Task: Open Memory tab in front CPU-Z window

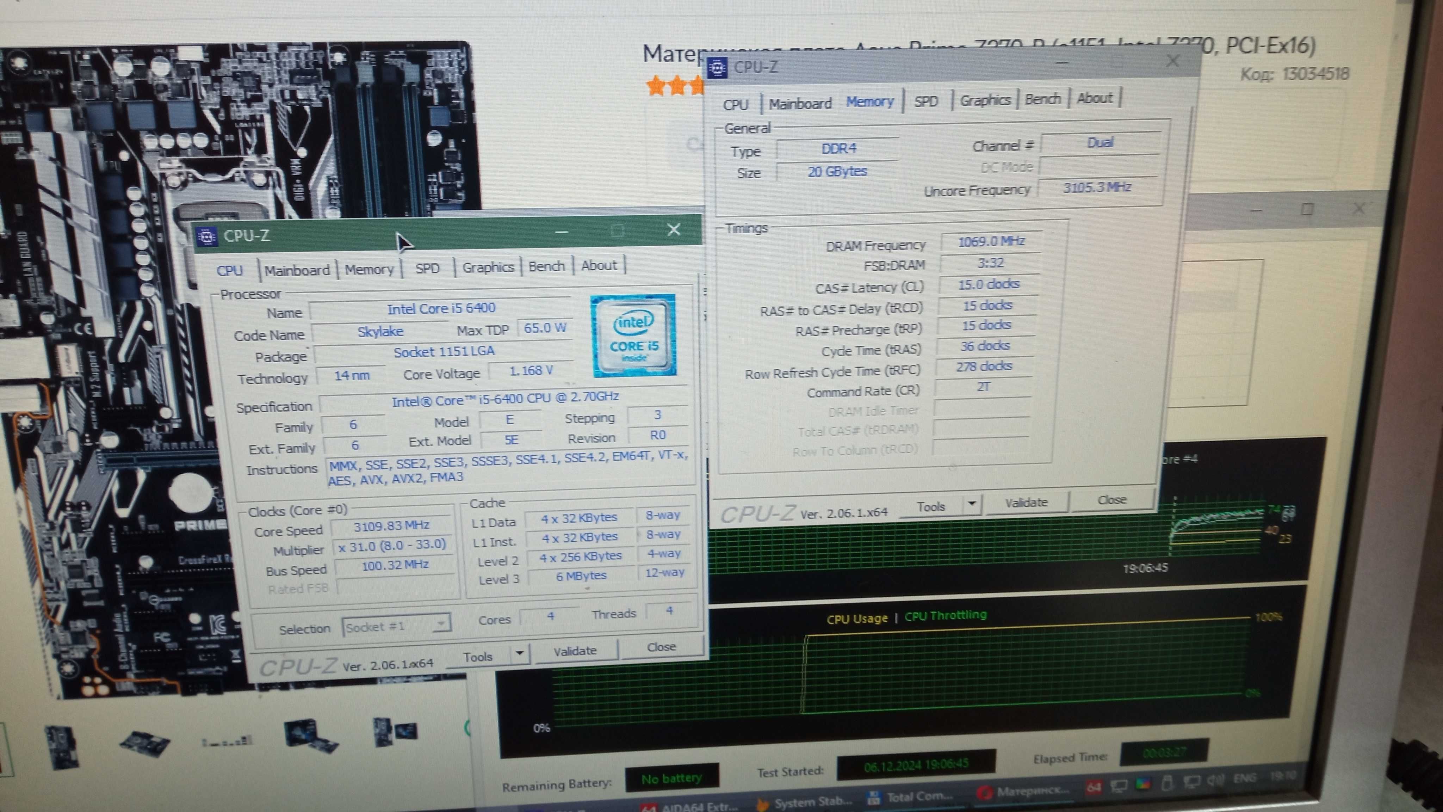Action: point(369,270)
